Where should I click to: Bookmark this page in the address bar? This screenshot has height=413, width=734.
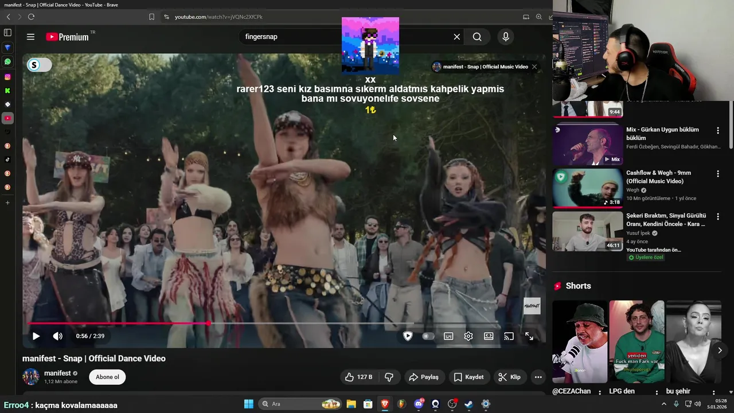tap(151, 17)
